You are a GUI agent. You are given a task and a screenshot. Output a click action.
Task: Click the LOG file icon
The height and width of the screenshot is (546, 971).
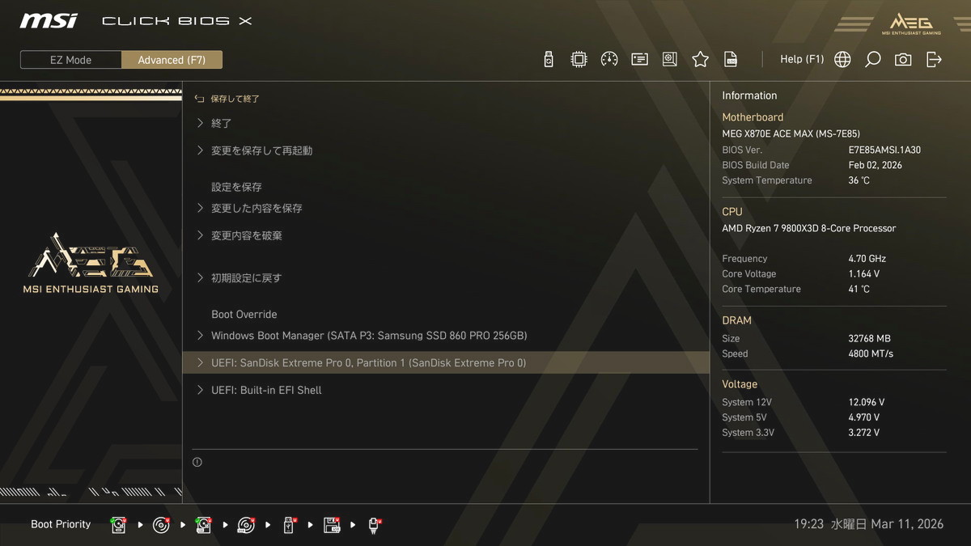pyautogui.click(x=731, y=59)
